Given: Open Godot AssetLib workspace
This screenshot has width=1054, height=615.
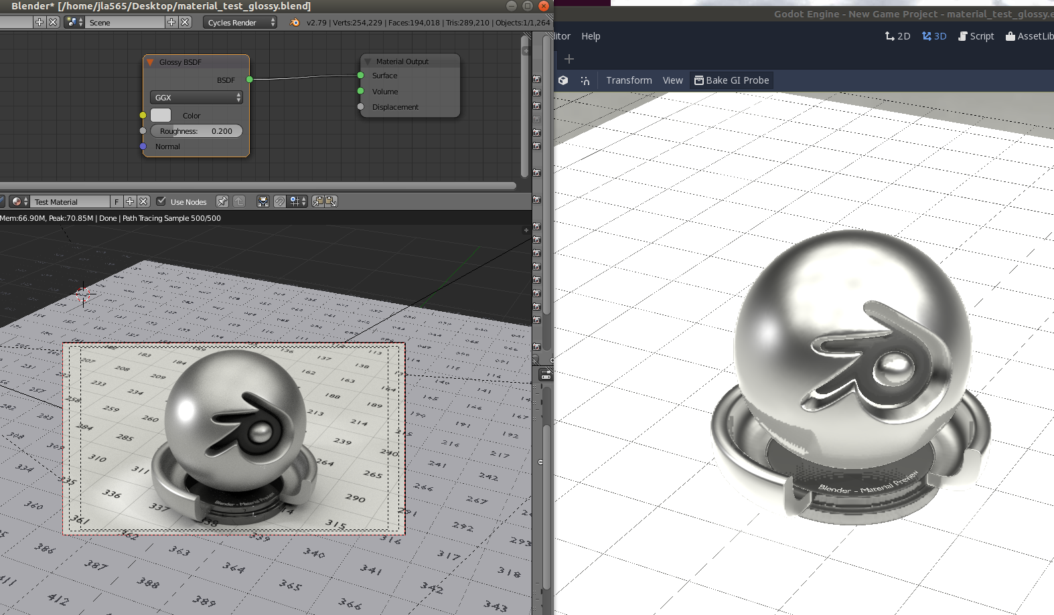Looking at the screenshot, I should 1029,36.
